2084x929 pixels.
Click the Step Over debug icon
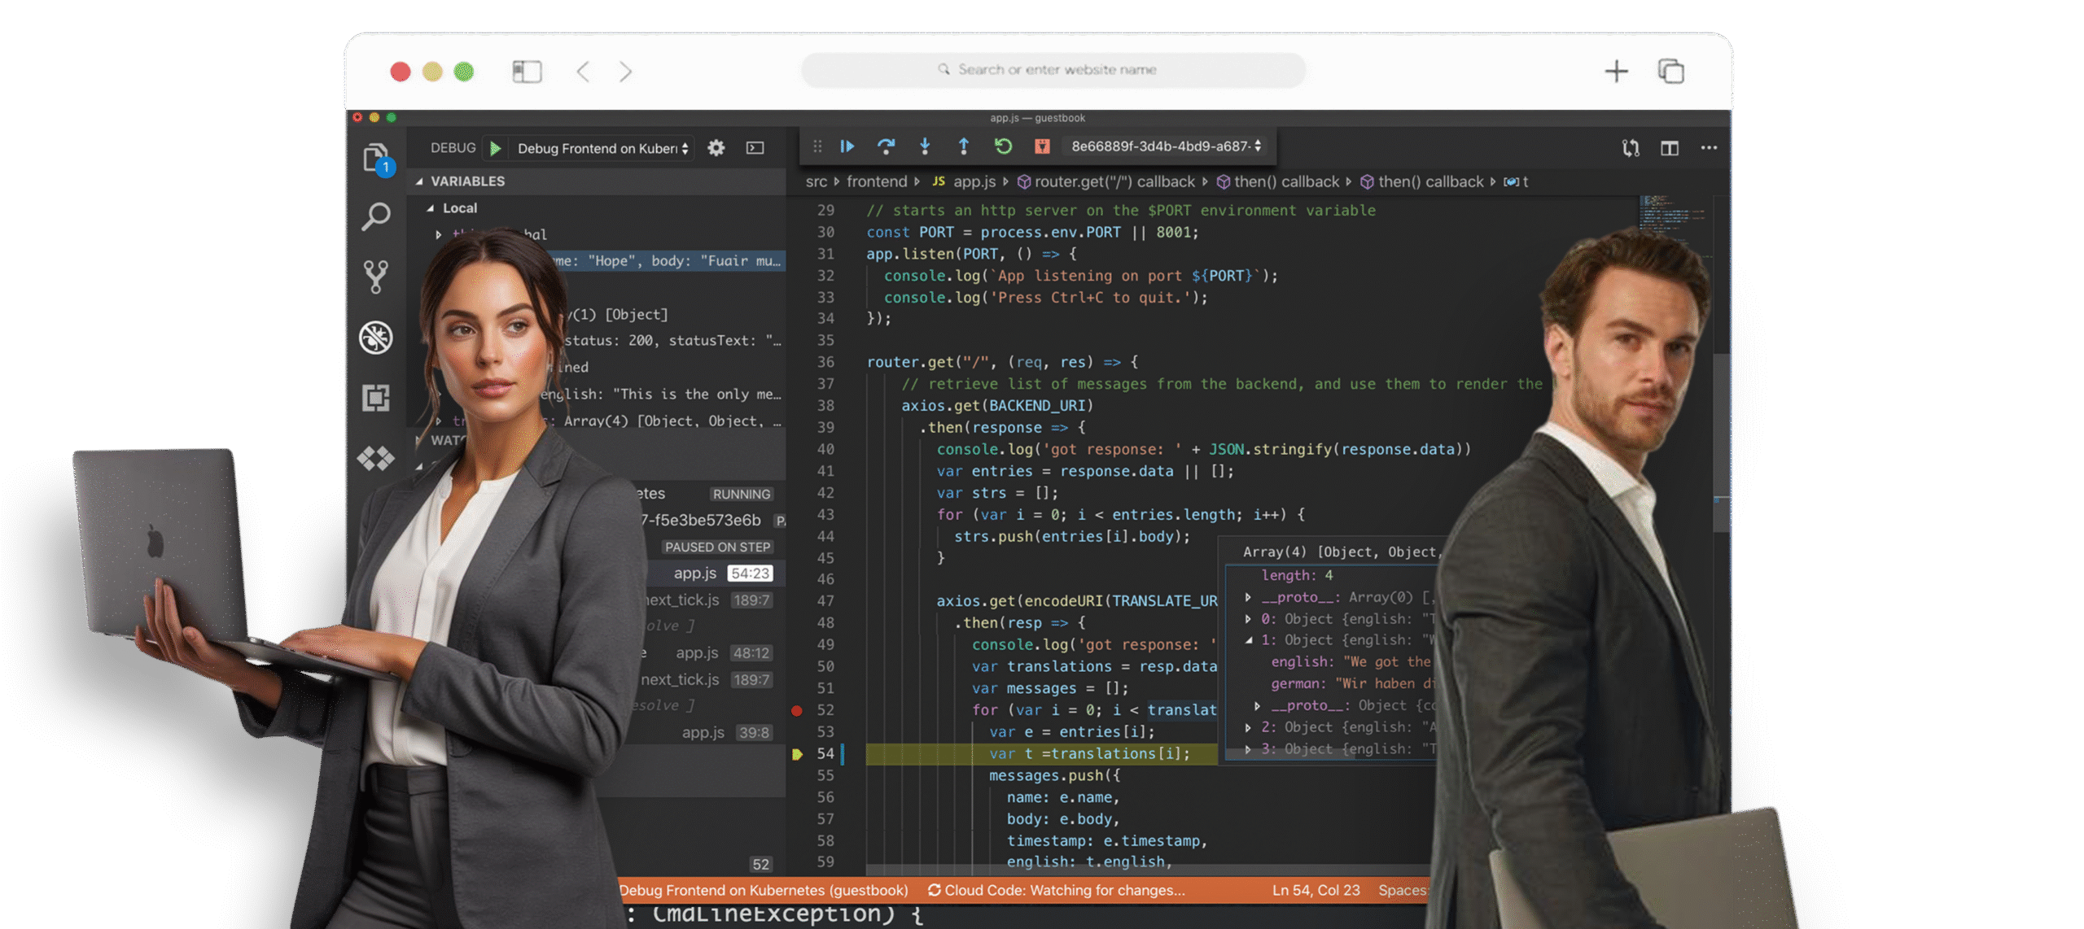tap(886, 146)
